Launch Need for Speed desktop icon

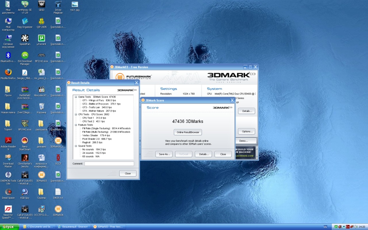pos(8,212)
